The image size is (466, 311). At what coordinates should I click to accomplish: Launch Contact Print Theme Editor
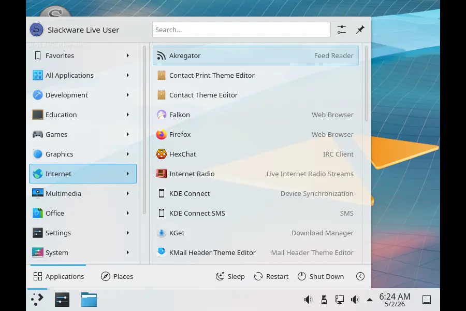pyautogui.click(x=256, y=75)
